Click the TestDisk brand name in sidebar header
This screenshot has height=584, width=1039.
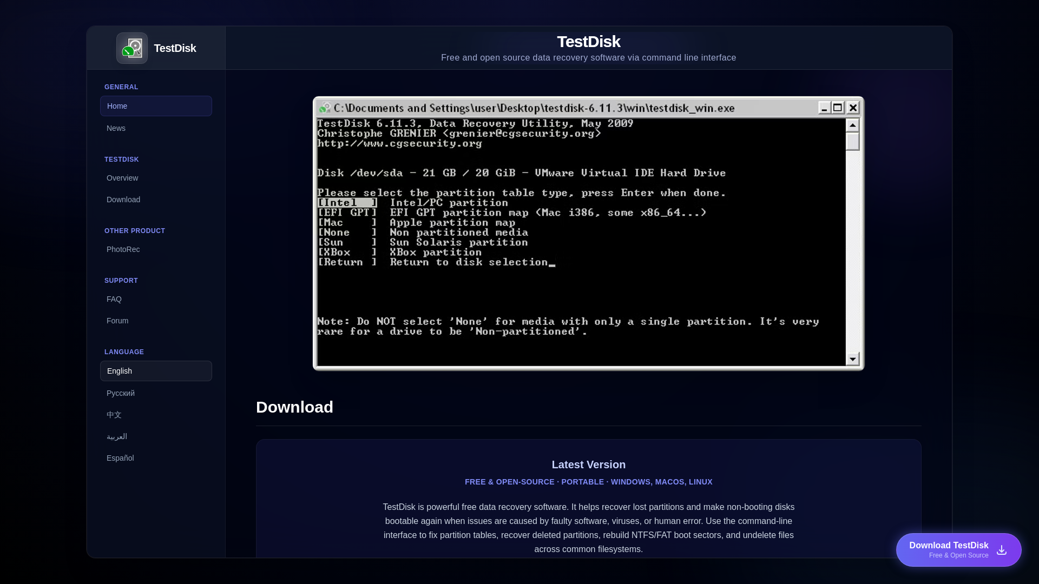(175, 48)
